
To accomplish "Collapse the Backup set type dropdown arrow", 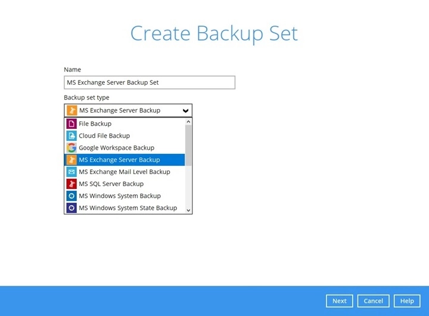I will tap(185, 111).
